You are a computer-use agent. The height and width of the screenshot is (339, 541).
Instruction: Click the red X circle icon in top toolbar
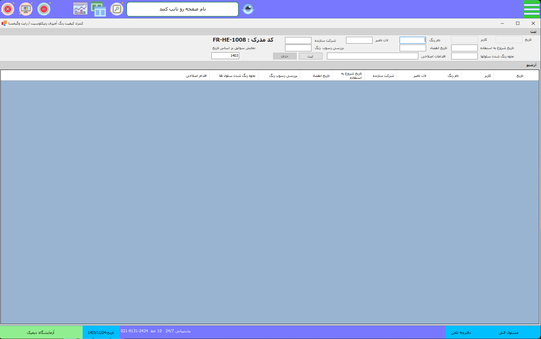point(8,9)
